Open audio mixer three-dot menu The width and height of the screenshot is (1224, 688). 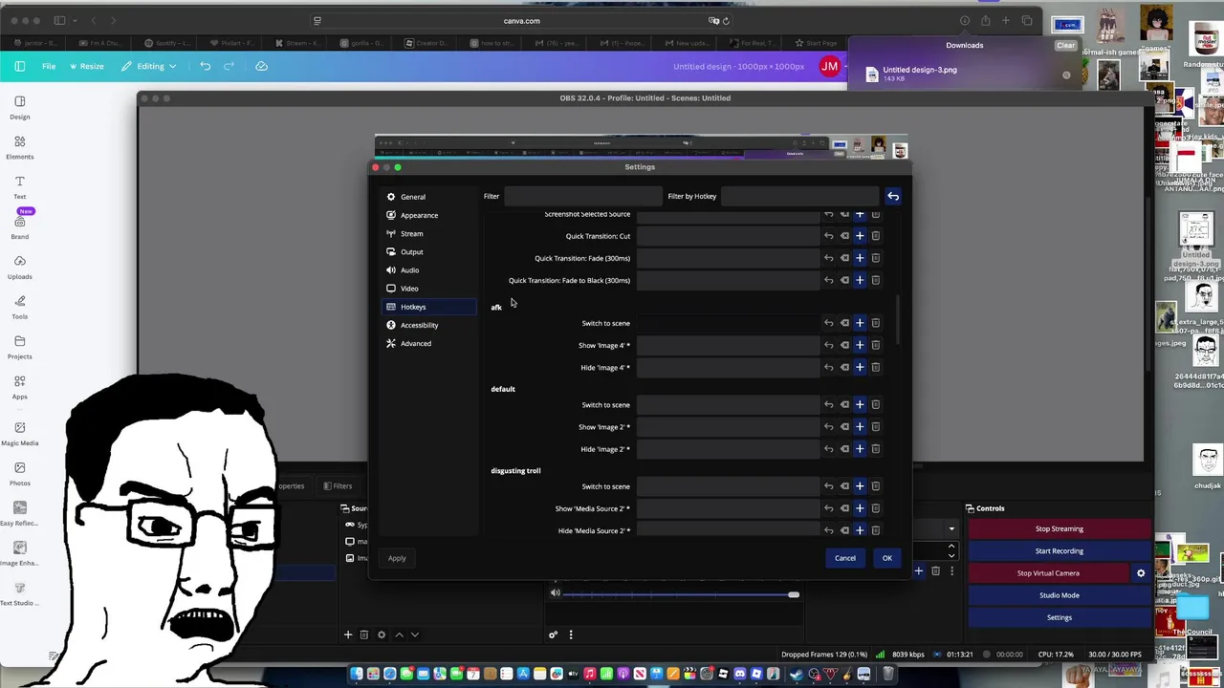(571, 634)
